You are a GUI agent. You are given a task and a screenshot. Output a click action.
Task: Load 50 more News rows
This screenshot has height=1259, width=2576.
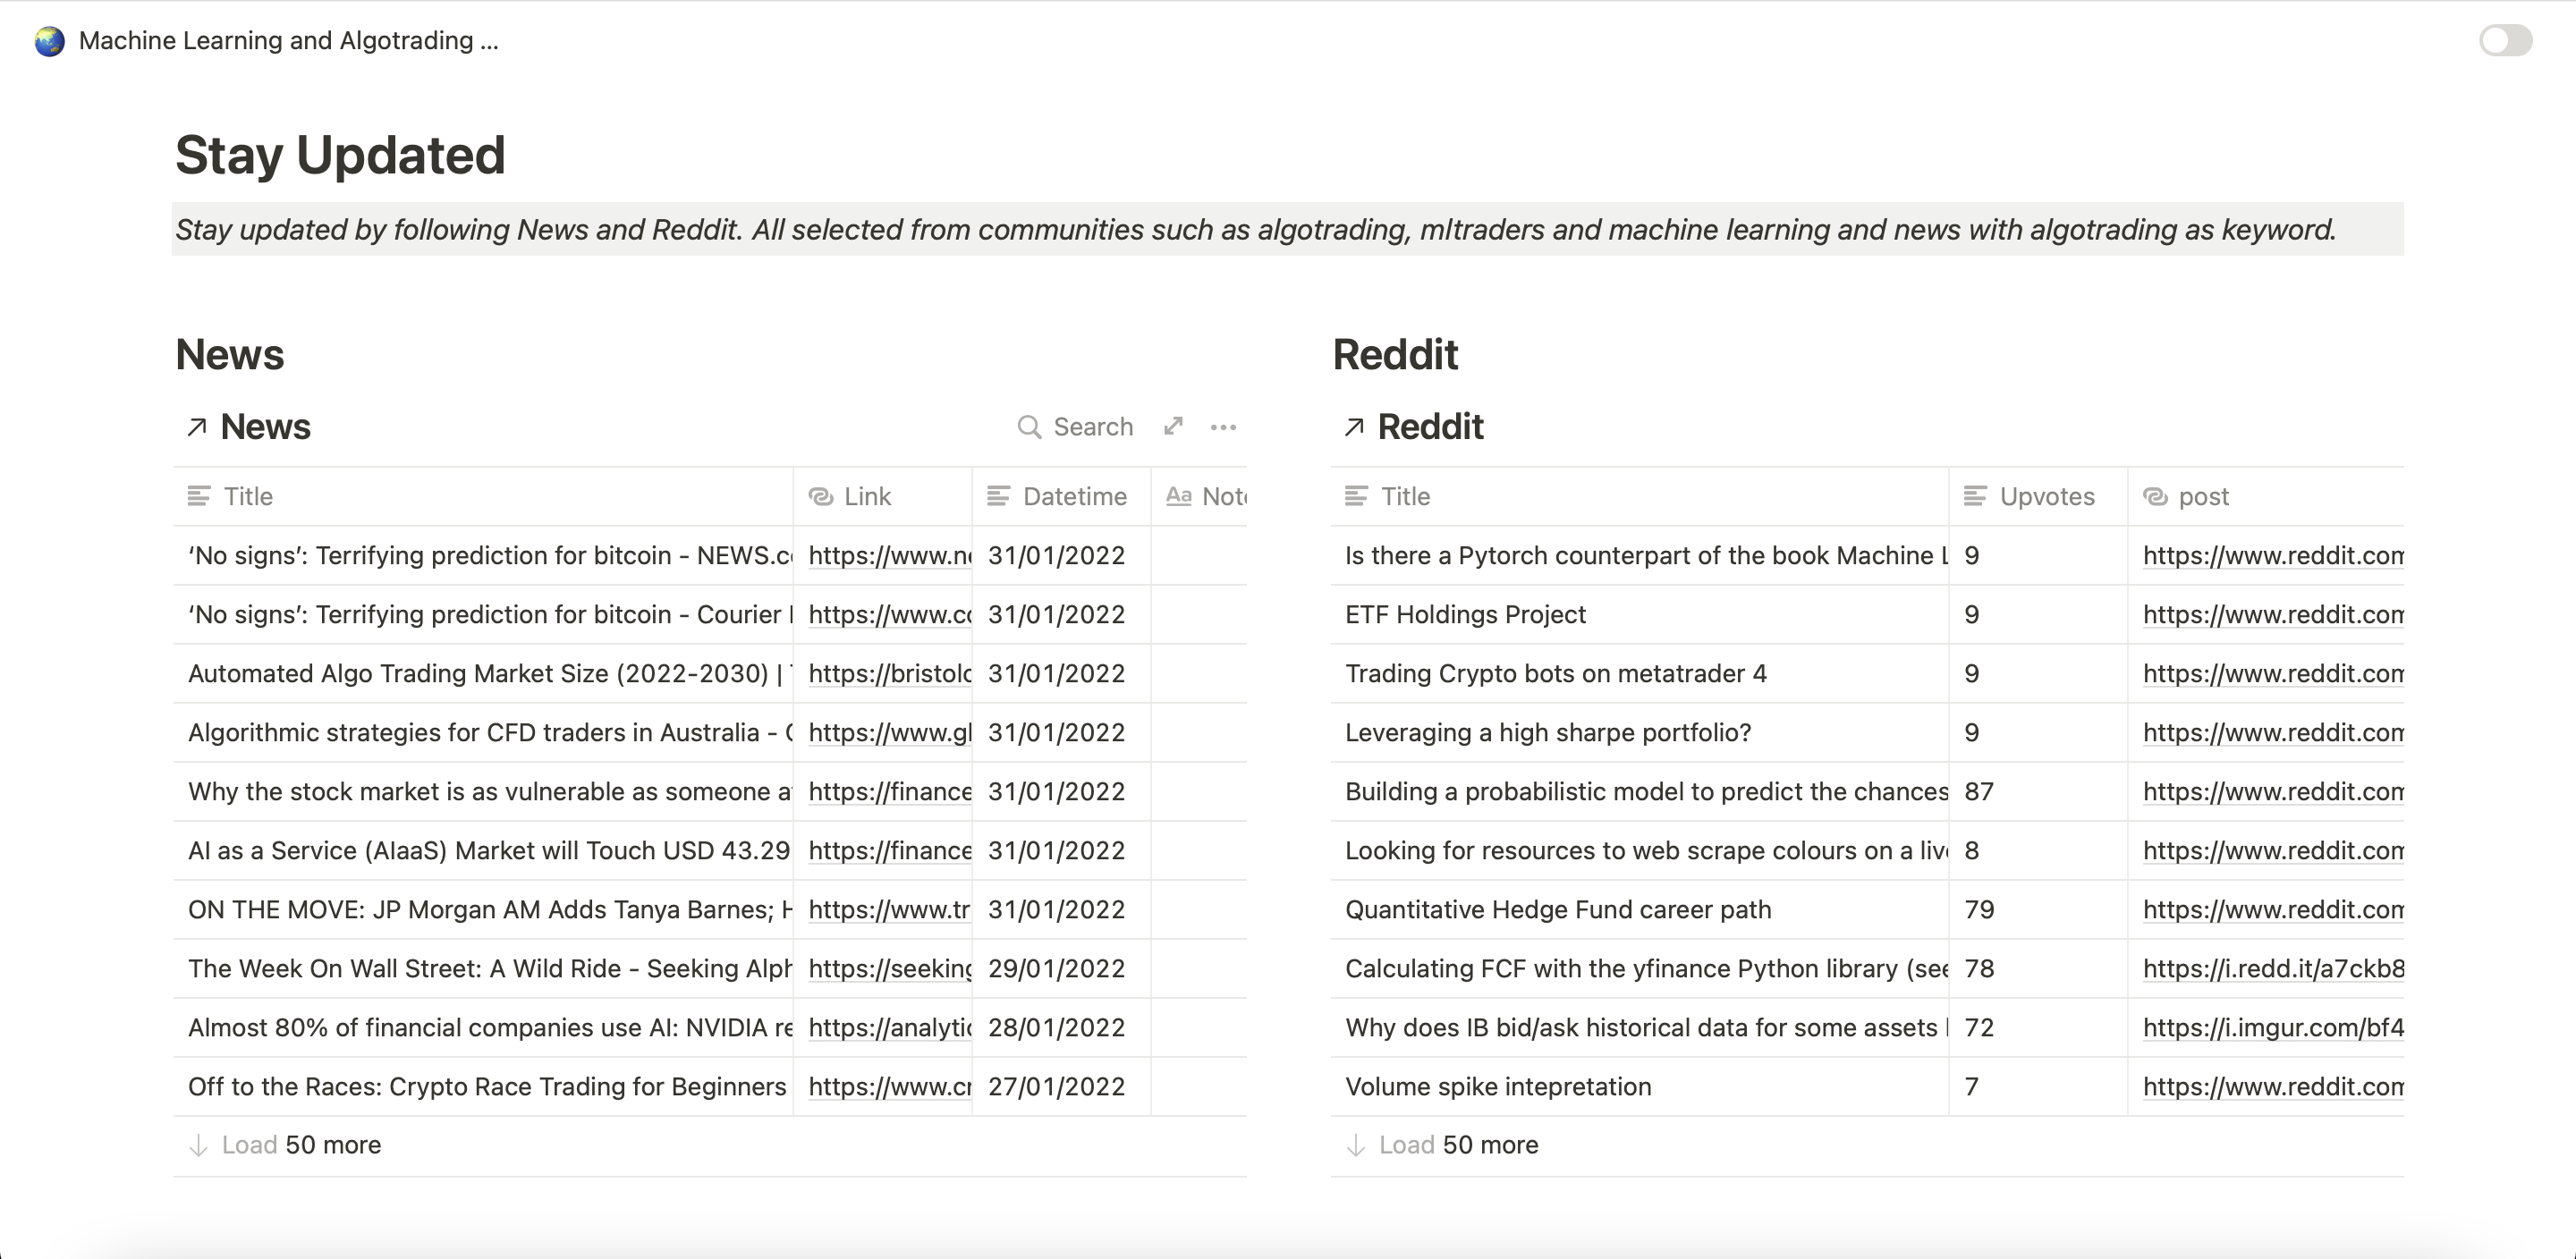pos(300,1145)
